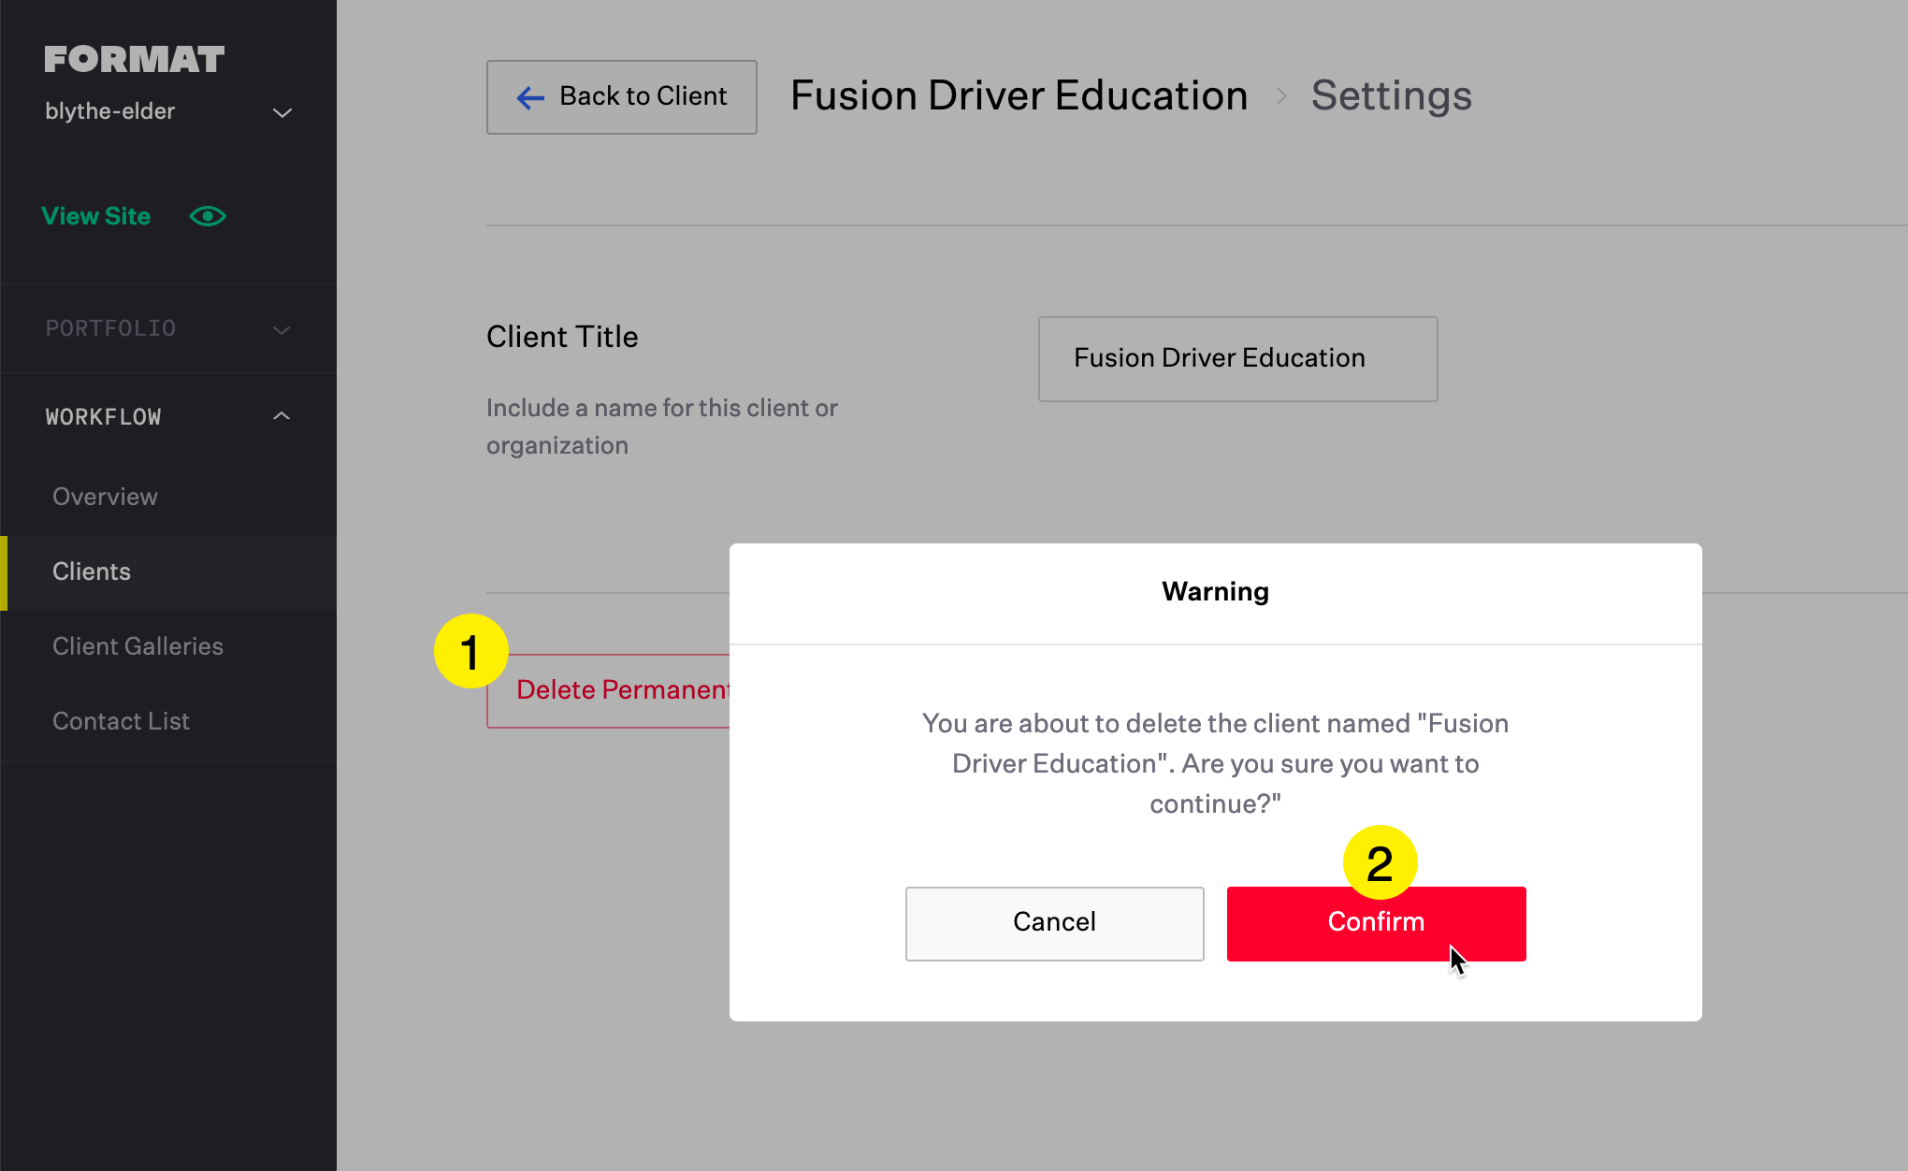Click the breadcrumb chevron separator before Settings
Screen dimensions: 1908x1171
point(1281,96)
